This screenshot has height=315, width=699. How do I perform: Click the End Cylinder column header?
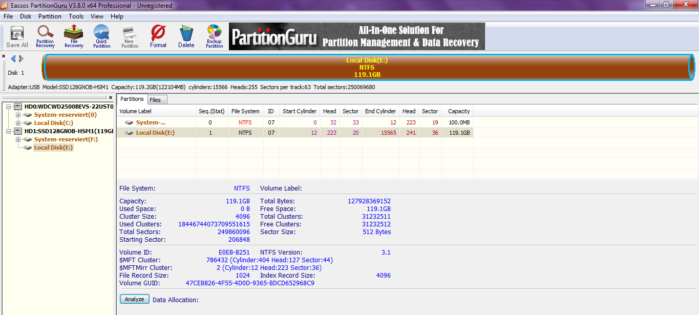coord(380,111)
